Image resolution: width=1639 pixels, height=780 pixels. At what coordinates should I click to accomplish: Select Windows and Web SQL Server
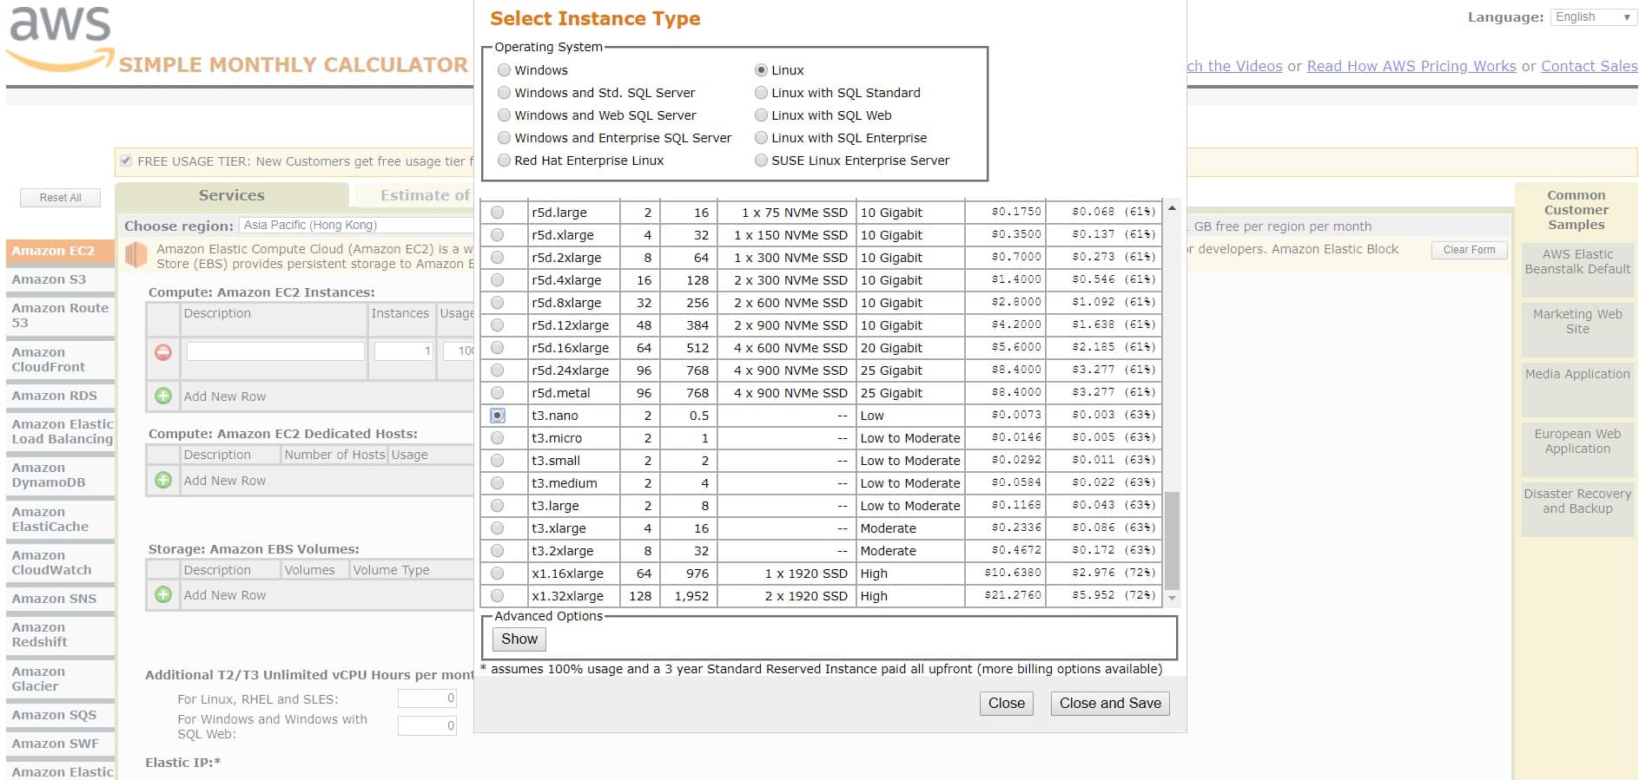click(x=504, y=115)
